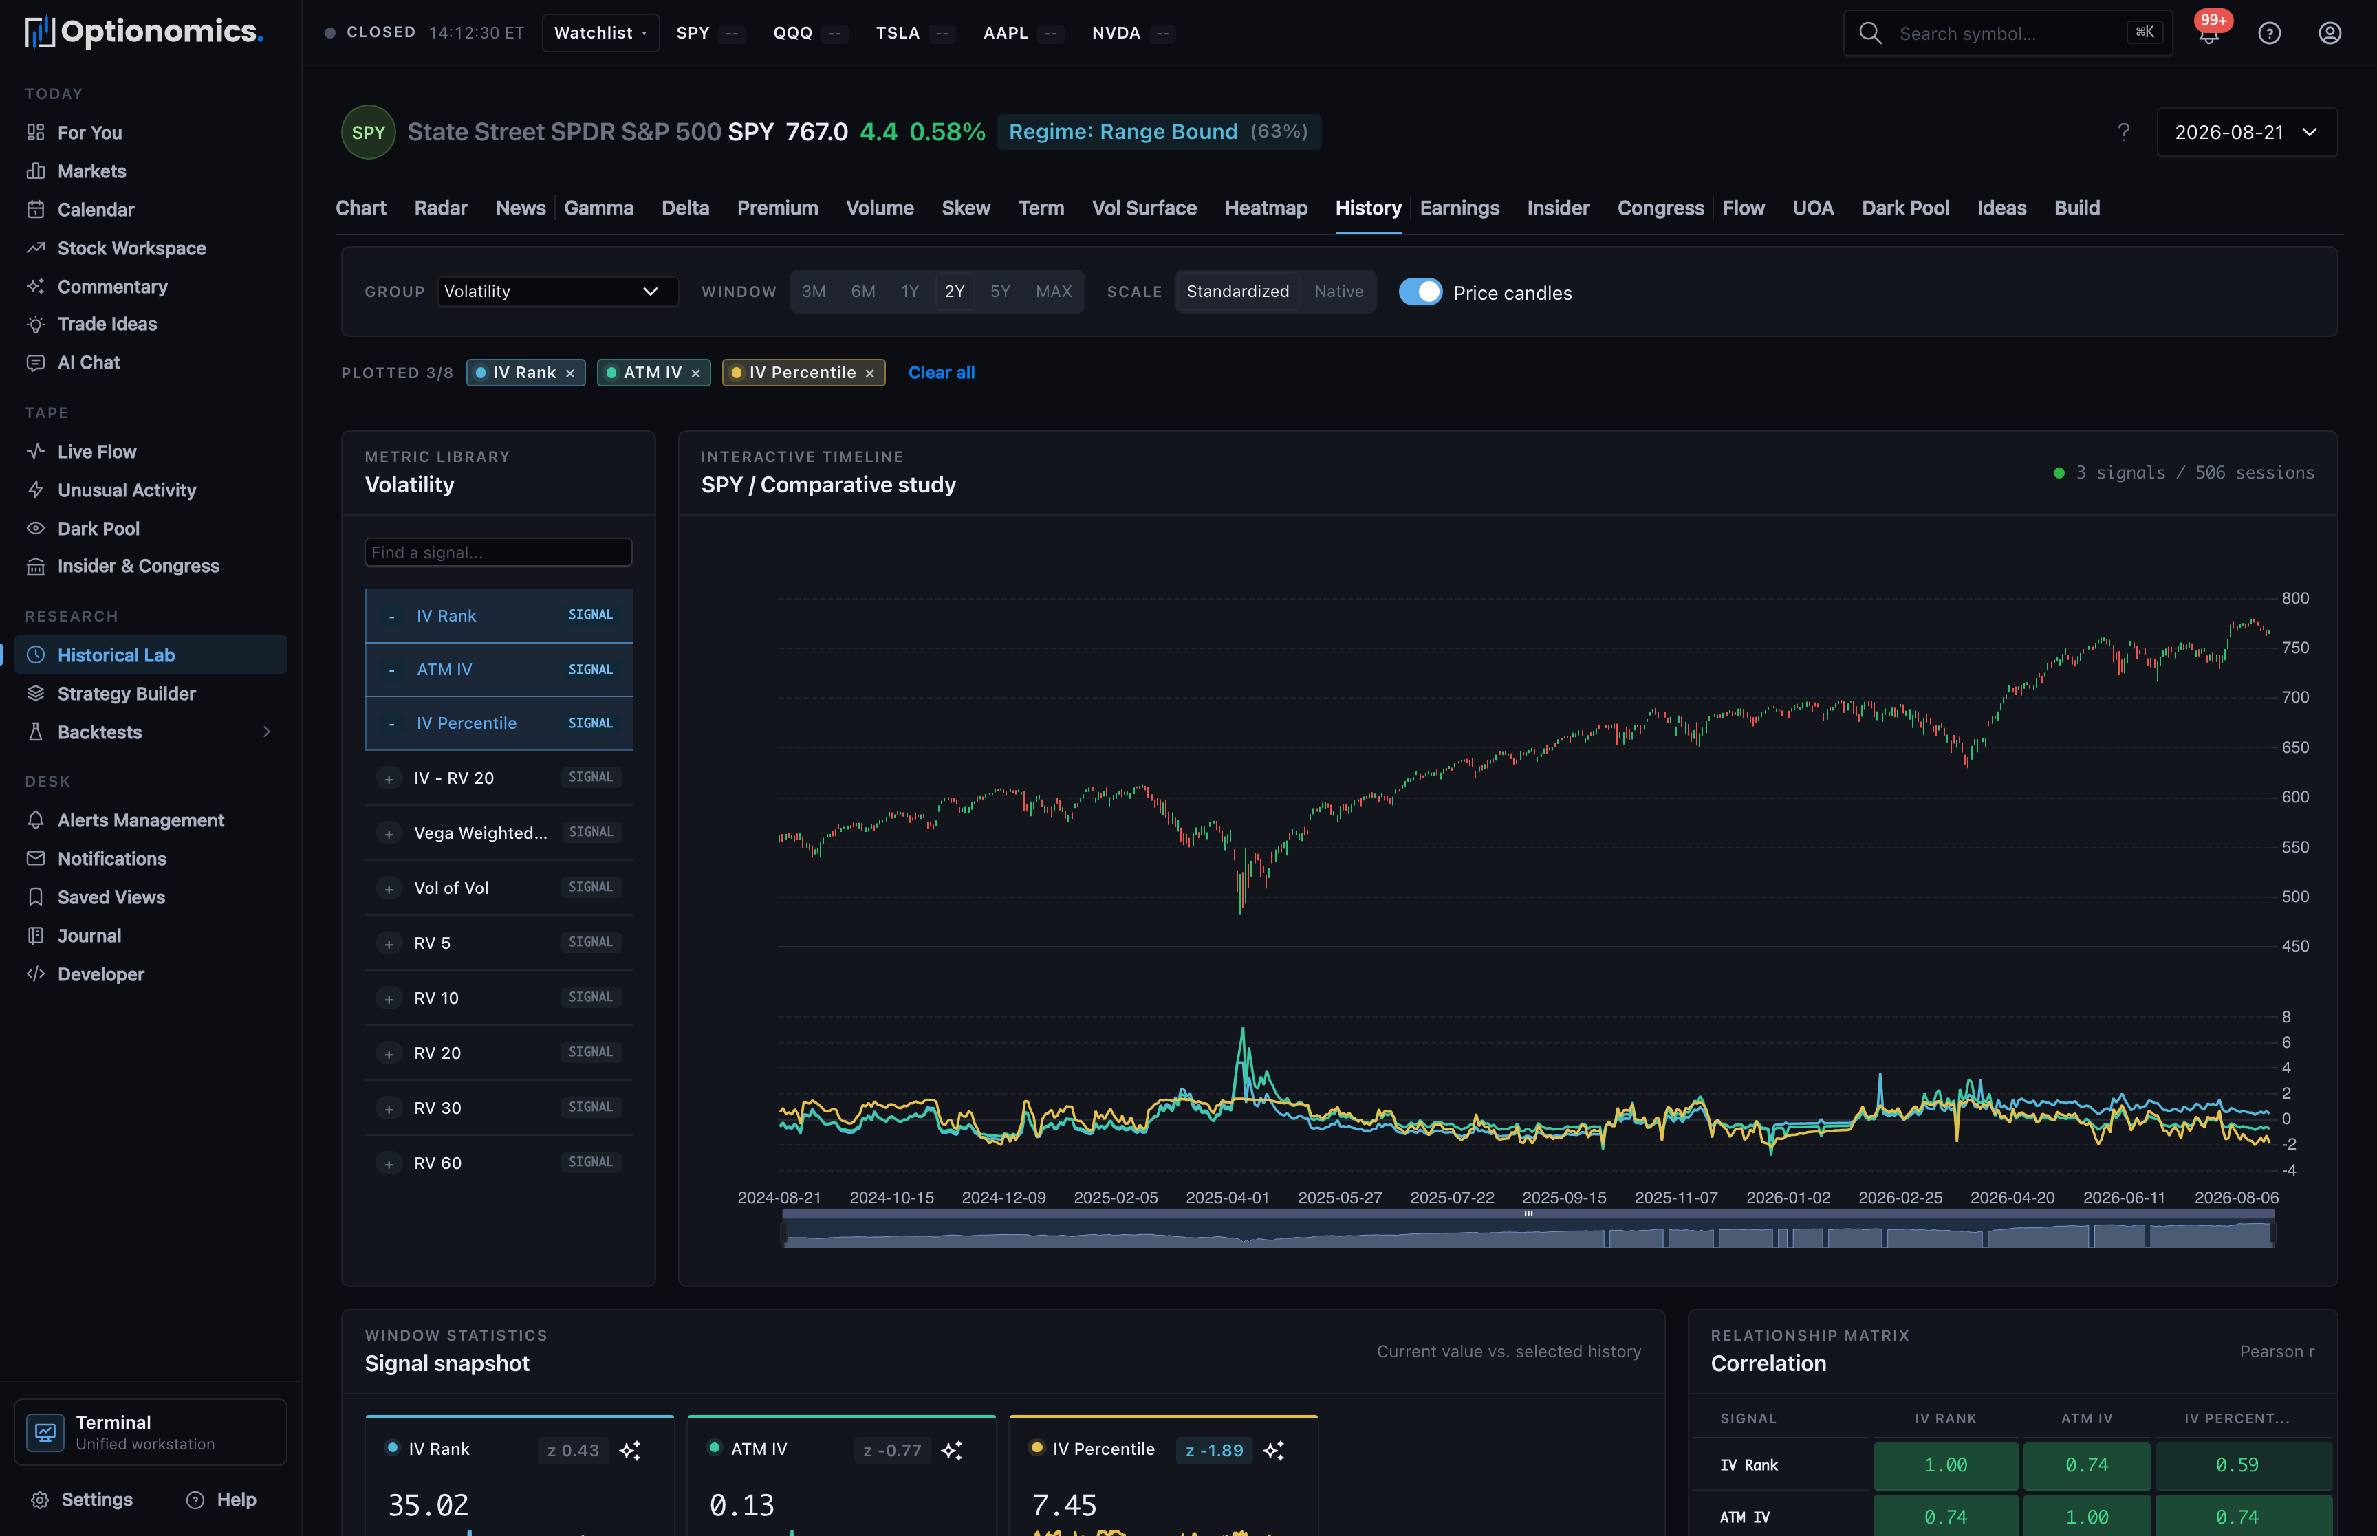
Task: Switch to the Vol Surface tab
Action: click(x=1144, y=208)
